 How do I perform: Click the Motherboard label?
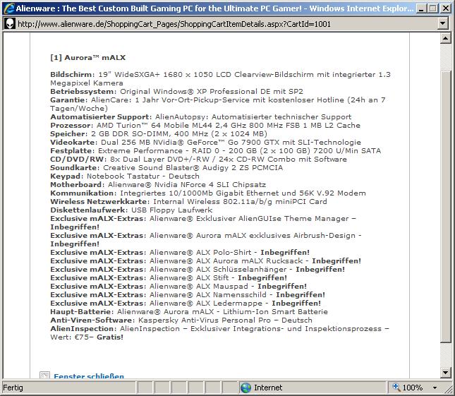[x=77, y=184]
